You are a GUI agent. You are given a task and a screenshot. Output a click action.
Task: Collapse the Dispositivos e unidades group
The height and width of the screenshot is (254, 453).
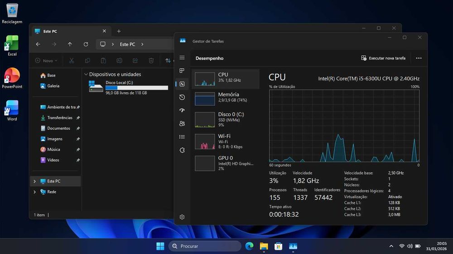[x=86, y=75]
